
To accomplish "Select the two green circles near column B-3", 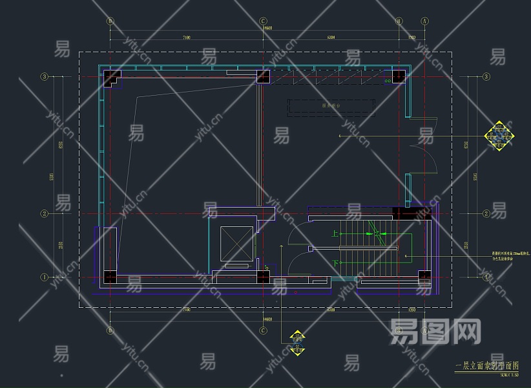I will 388,81.
